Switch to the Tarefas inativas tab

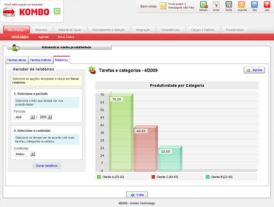tap(40, 60)
